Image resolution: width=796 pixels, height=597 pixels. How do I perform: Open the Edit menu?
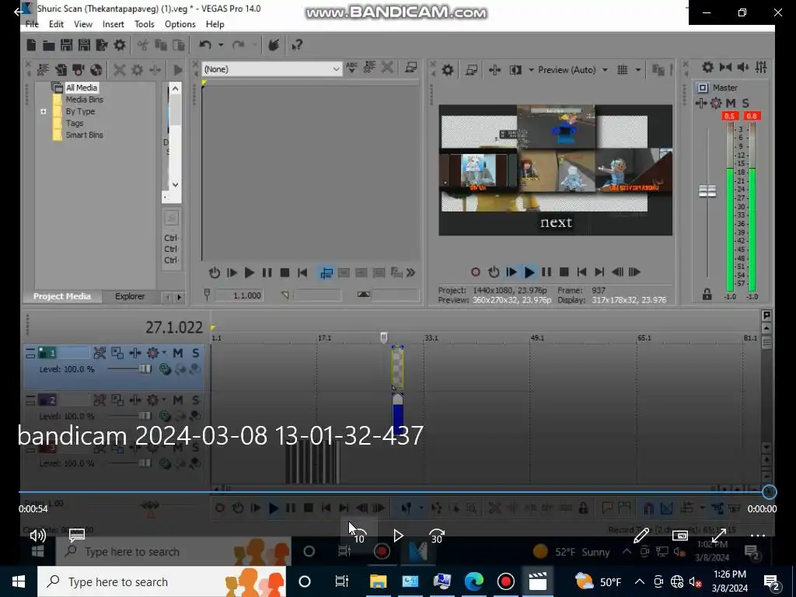pyautogui.click(x=56, y=24)
